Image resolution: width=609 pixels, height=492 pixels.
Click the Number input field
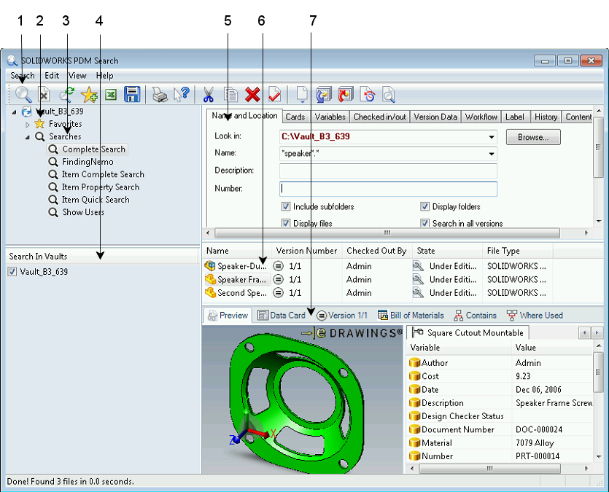[388, 189]
